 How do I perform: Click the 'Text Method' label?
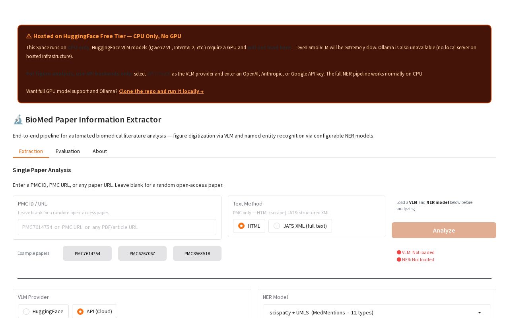coord(248,204)
